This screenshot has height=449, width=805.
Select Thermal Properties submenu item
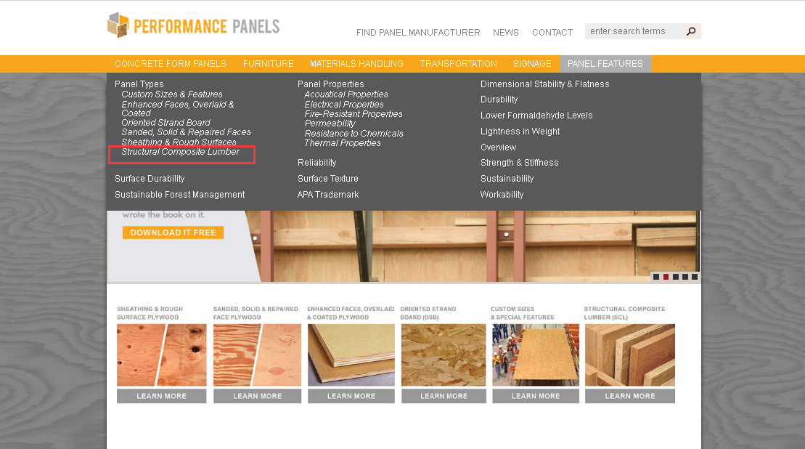click(343, 143)
